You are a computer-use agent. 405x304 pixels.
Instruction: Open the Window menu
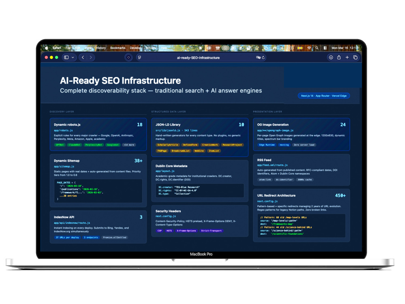pos(151,48)
